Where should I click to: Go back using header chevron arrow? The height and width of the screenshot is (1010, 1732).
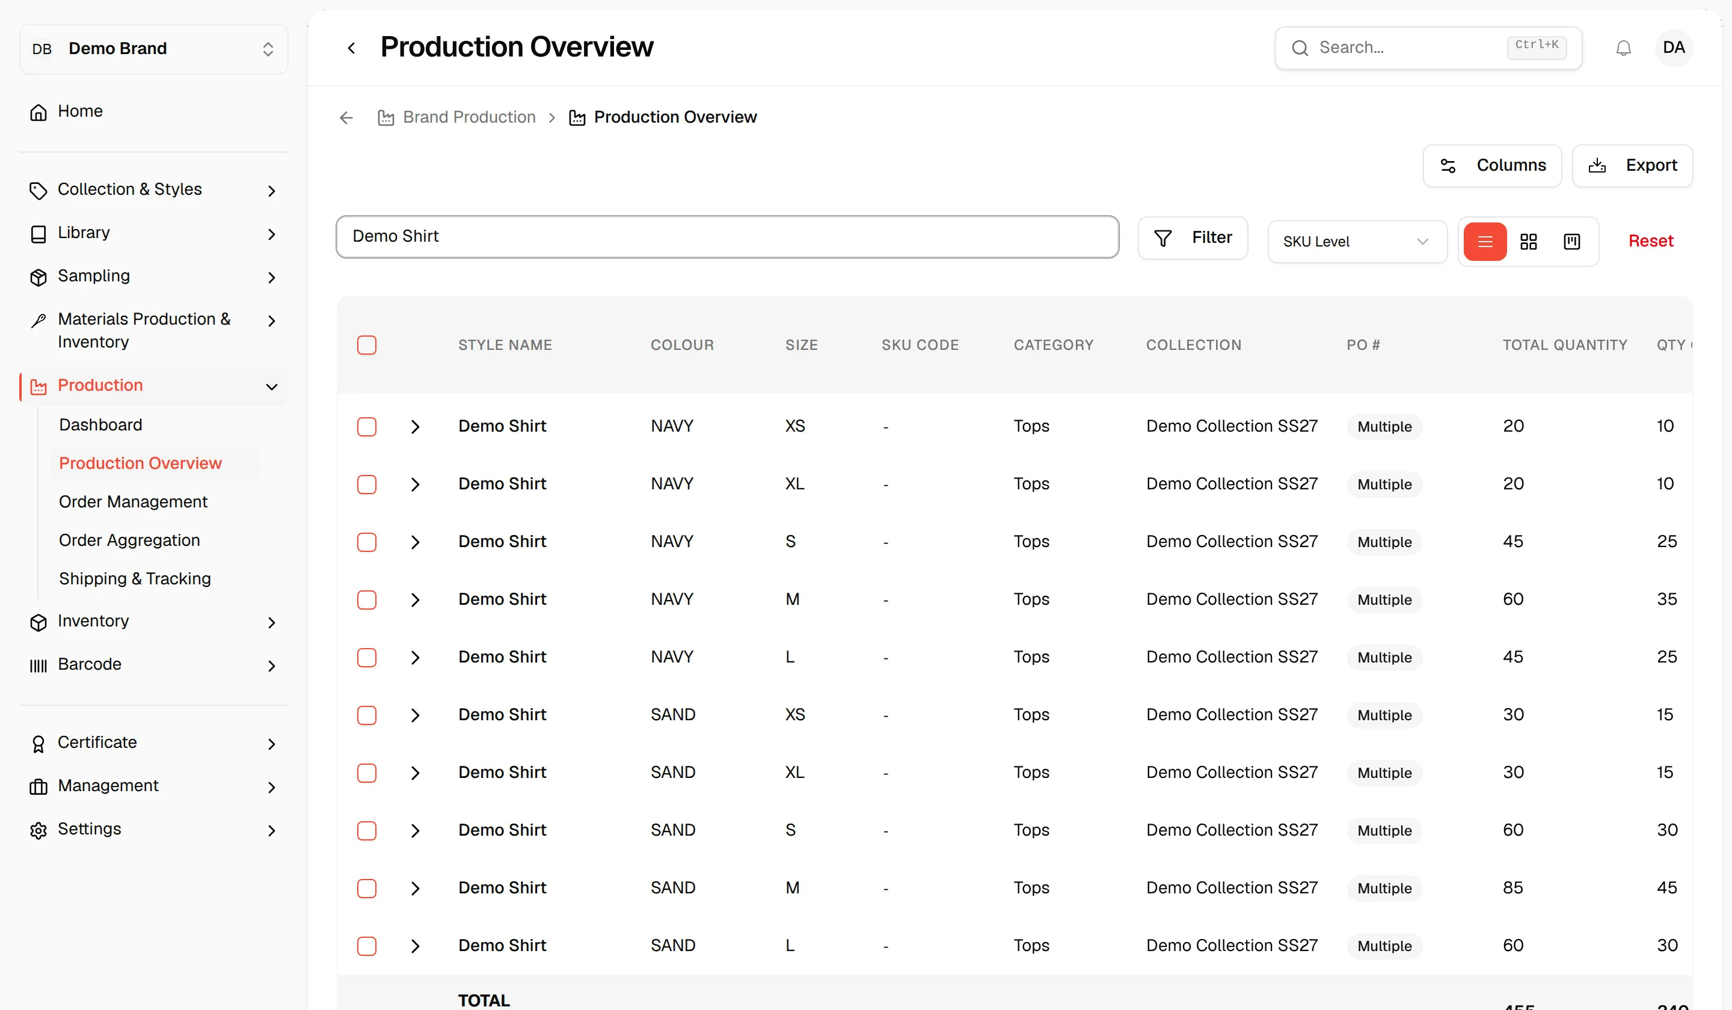pyautogui.click(x=351, y=48)
